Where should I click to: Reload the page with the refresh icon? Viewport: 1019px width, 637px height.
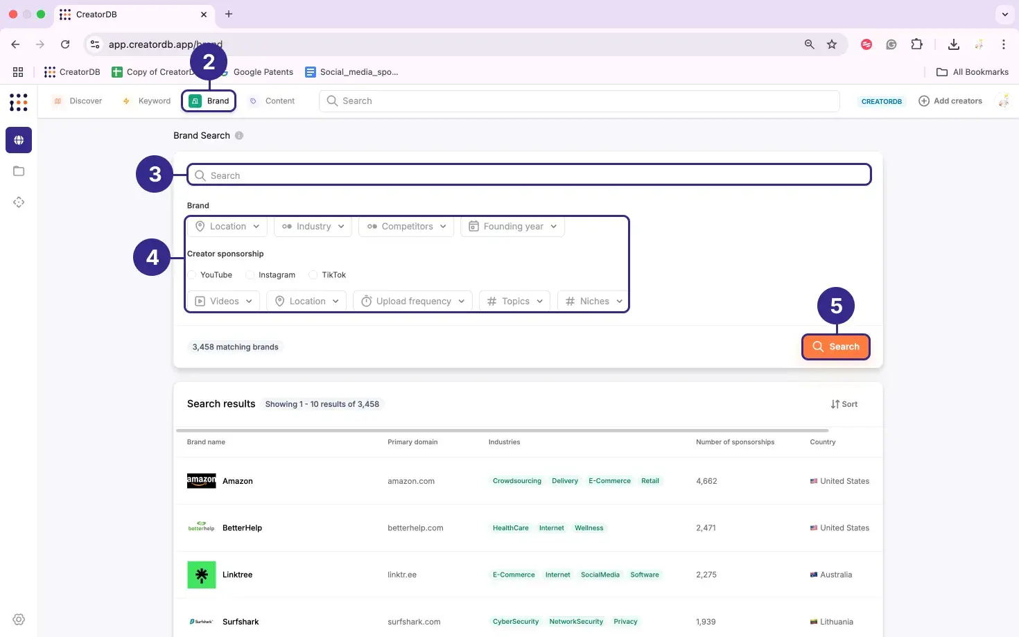[x=65, y=44]
